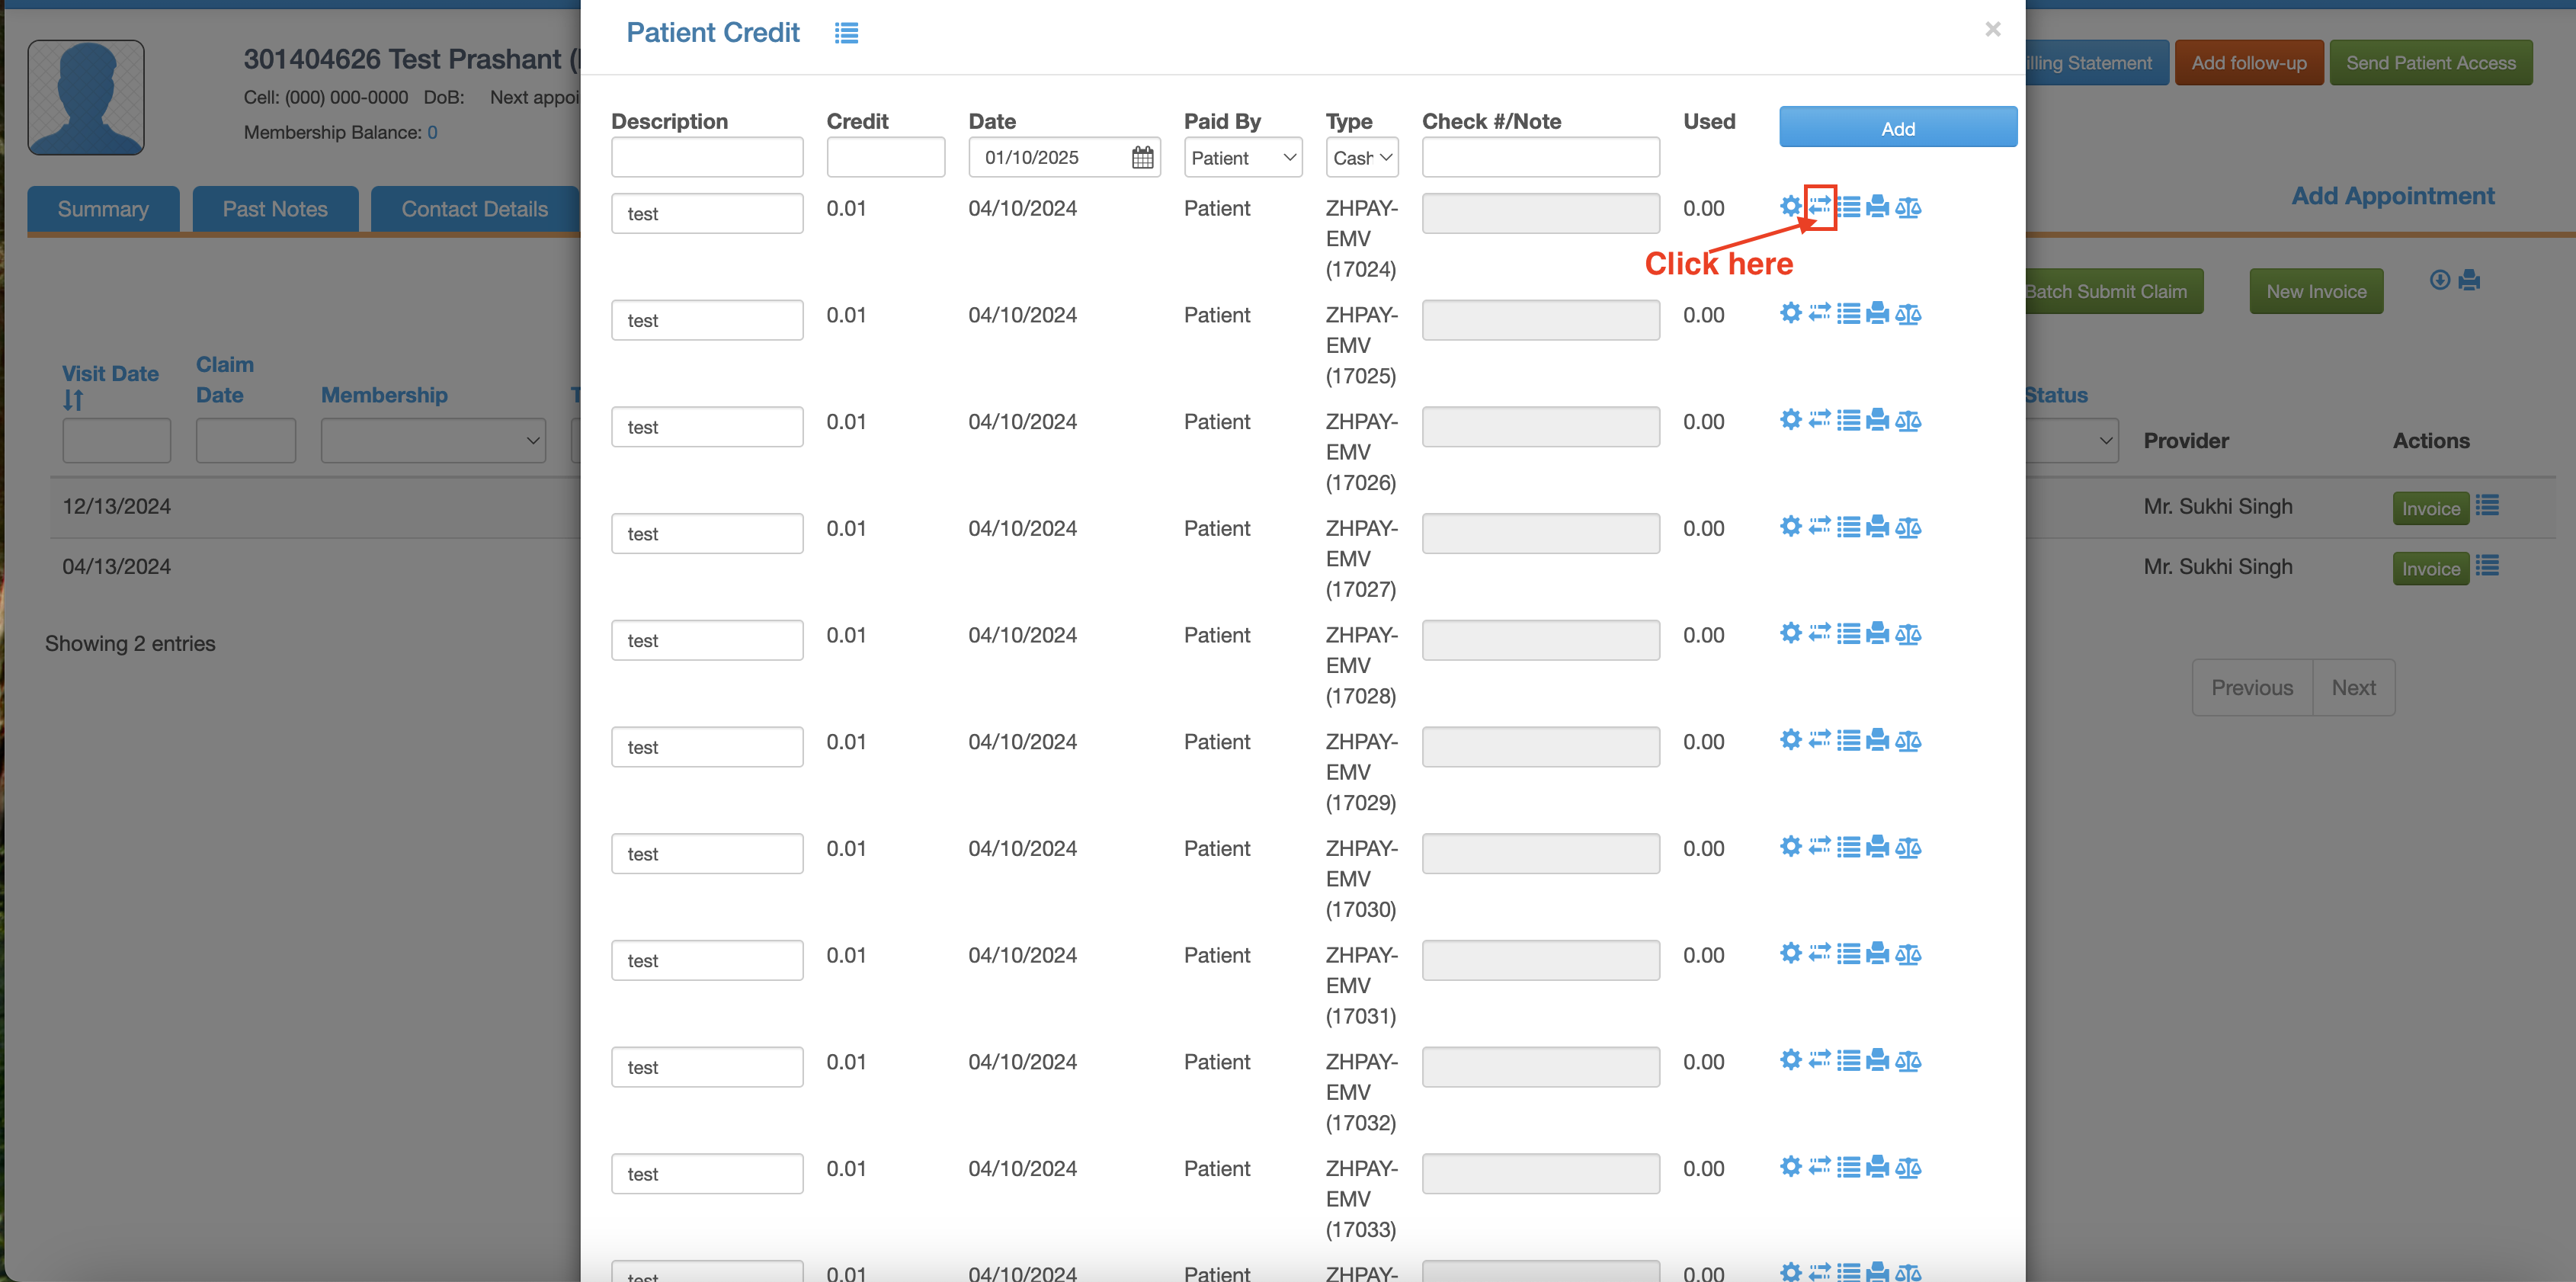The image size is (2576, 1282).
Task: Click transfer arrows icon for credit 17029
Action: point(1820,740)
